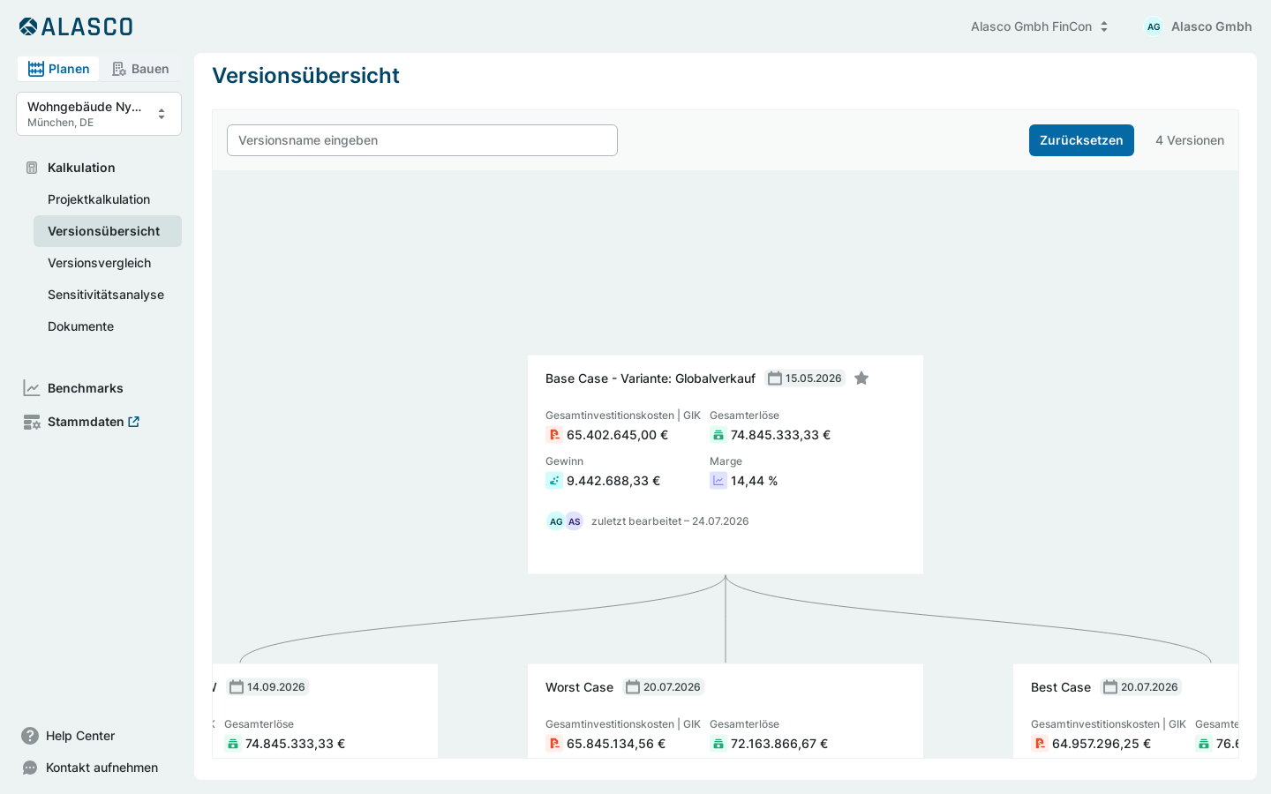Click the 72.163.866,67 € Gesamterlöse value
This screenshot has height=794, width=1271.
(779, 744)
